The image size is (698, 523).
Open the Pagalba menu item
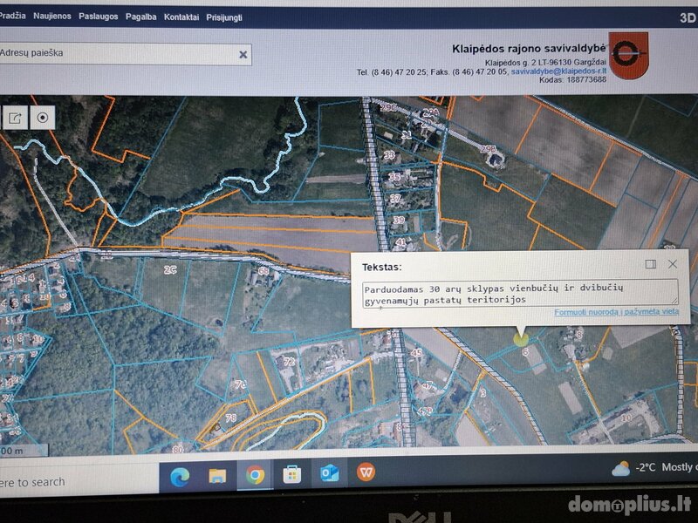[x=140, y=17]
